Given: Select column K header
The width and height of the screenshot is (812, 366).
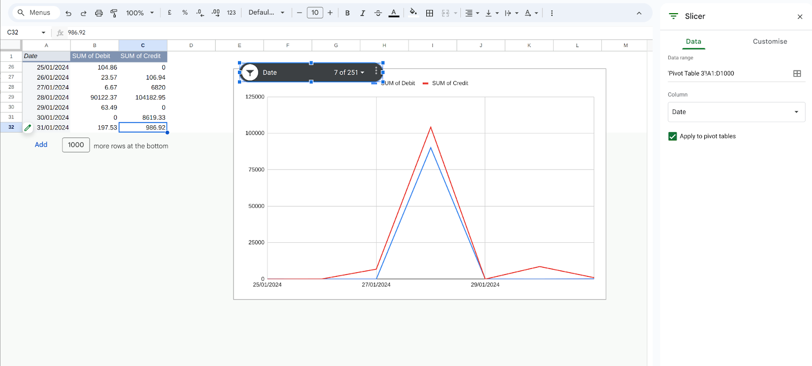Looking at the screenshot, I should coord(529,46).
